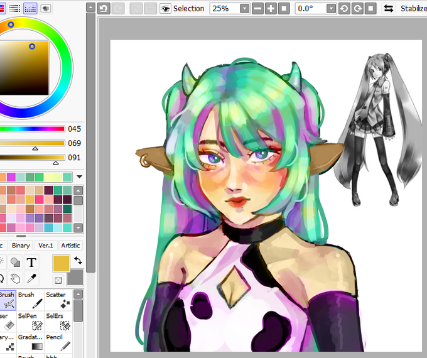The image size is (427, 358).
Task: Click the grayscale Miku reference figure on canvas
Action: point(378,129)
